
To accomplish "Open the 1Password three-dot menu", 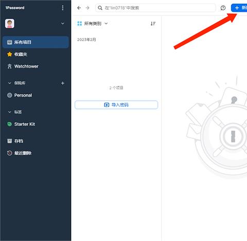I will coord(63,8).
